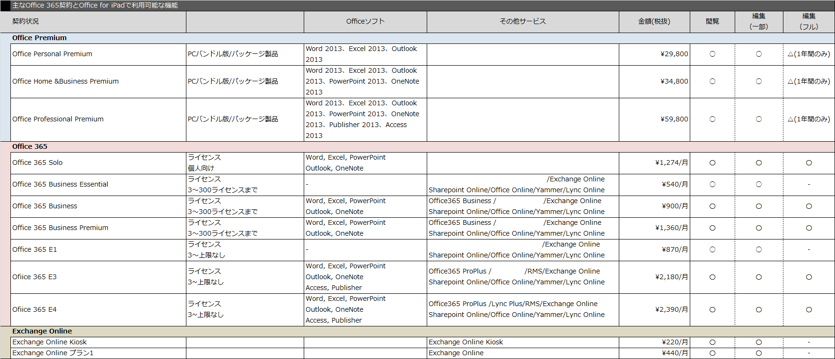Image resolution: width=835 pixels, height=359 pixels.
Task: Select the Office 365 Business Essential cell
Action: pos(98,185)
